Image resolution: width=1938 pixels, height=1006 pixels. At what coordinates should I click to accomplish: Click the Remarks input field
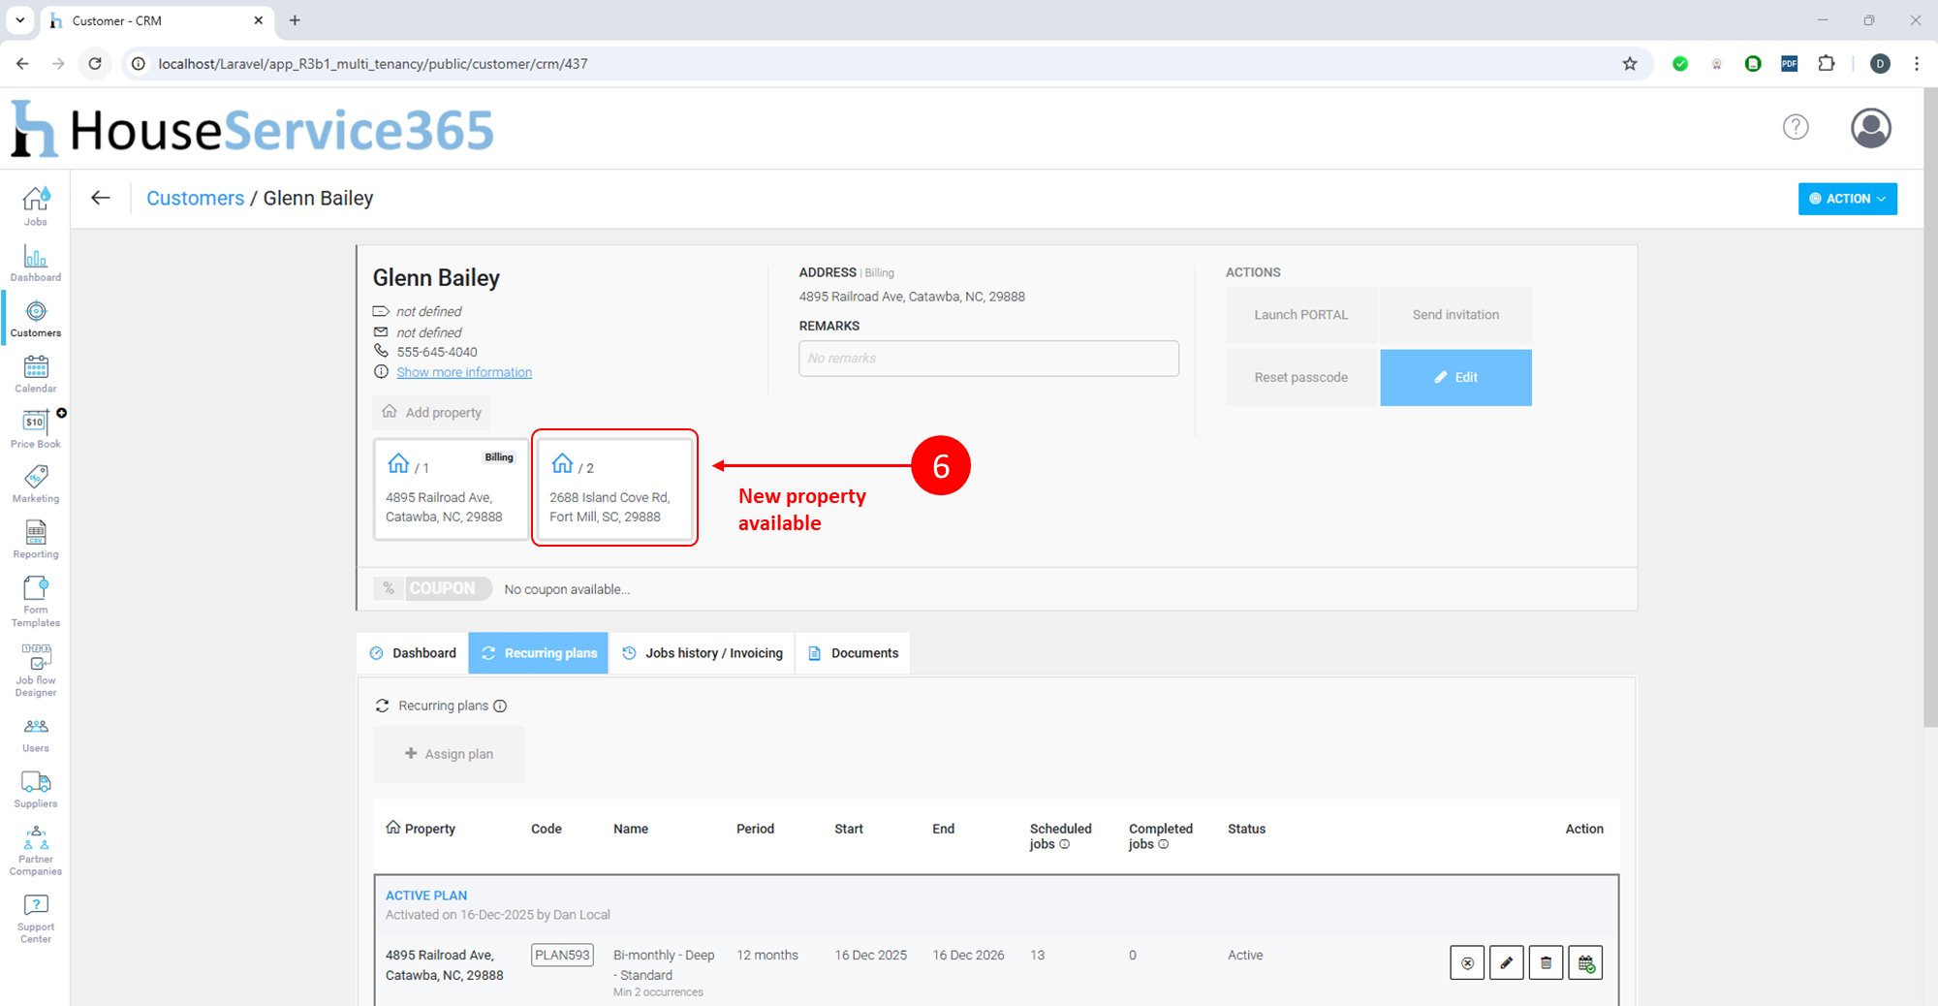tap(987, 359)
